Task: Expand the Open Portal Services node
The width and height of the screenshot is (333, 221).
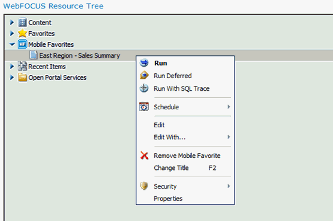Action: 12,77
